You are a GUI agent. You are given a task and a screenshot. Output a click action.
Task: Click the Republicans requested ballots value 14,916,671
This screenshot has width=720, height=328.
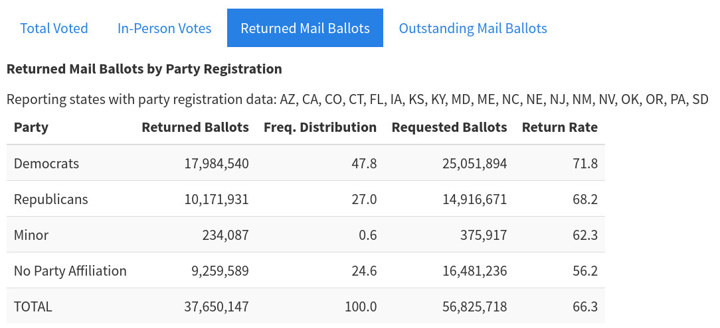pyautogui.click(x=474, y=199)
